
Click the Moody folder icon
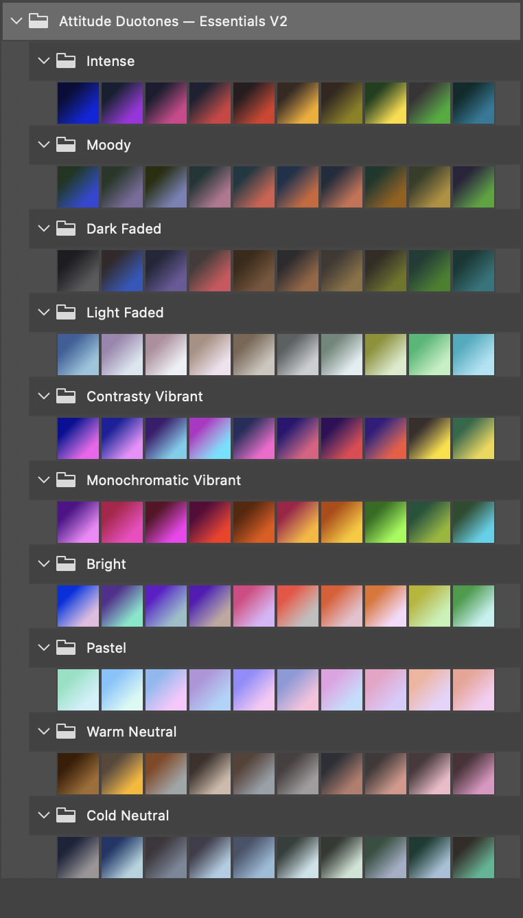[x=65, y=144]
